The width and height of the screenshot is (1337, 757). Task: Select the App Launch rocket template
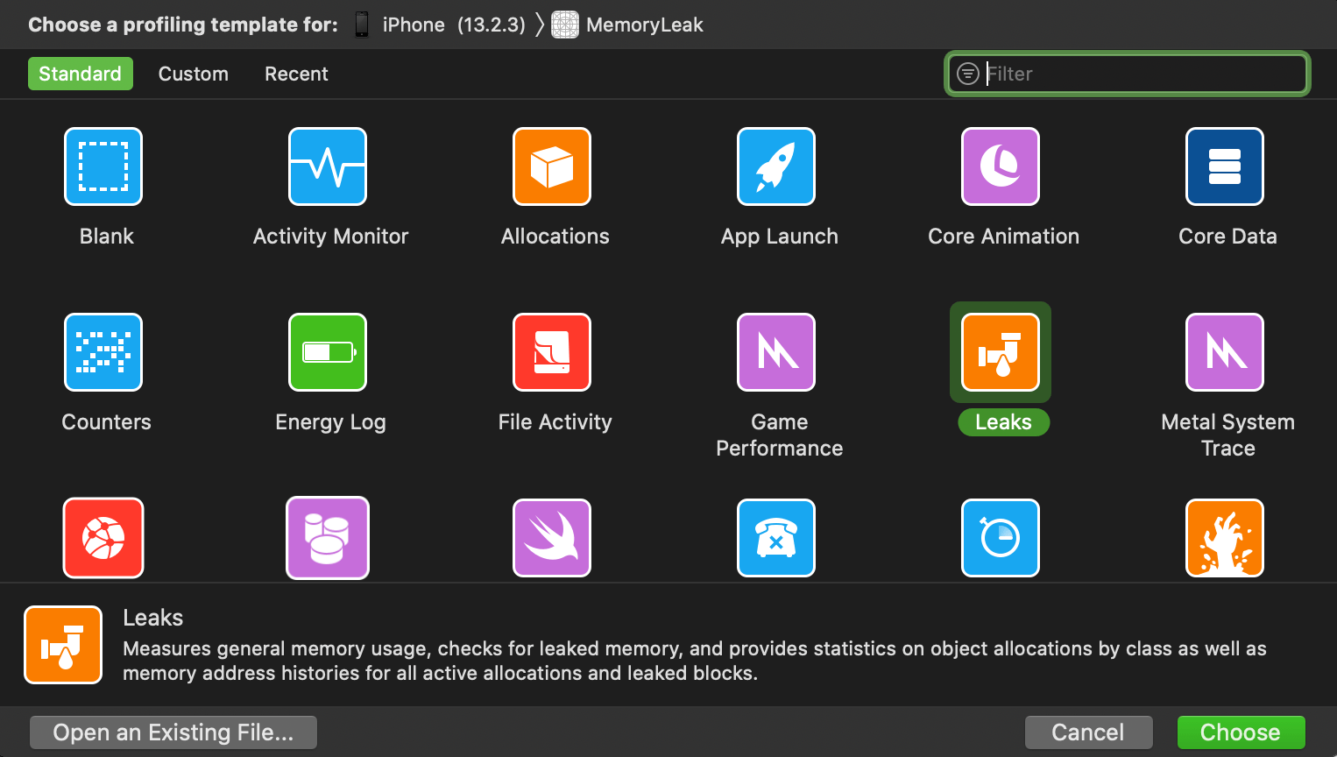coord(776,166)
